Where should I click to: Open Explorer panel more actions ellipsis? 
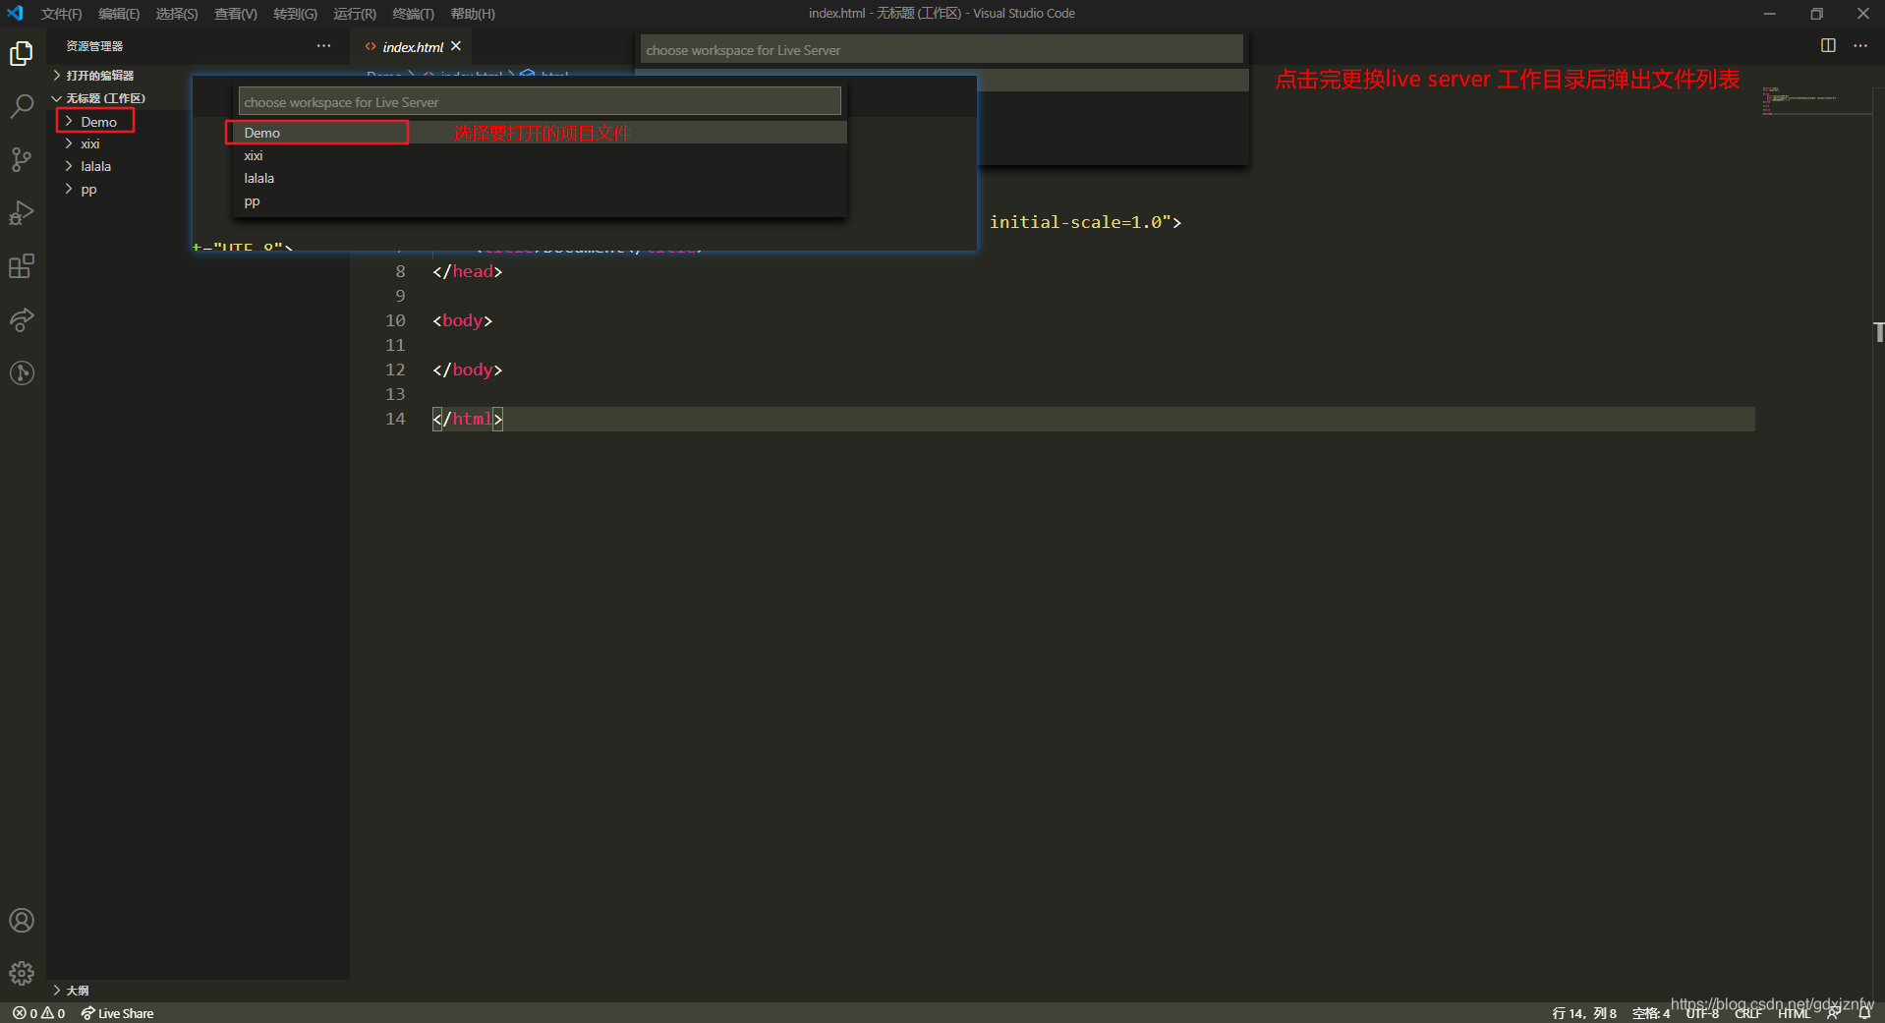pos(323,46)
